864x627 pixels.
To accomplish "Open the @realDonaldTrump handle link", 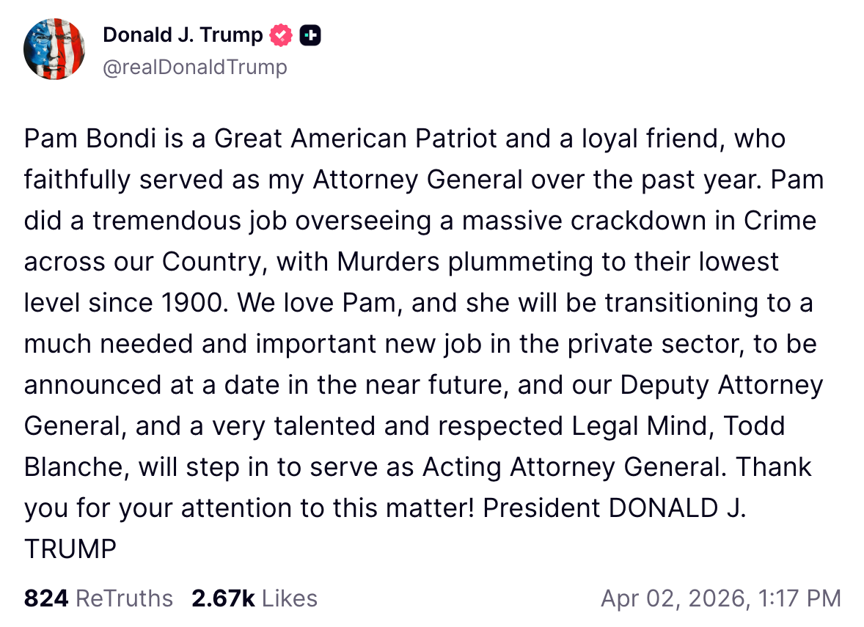I will coord(195,67).
